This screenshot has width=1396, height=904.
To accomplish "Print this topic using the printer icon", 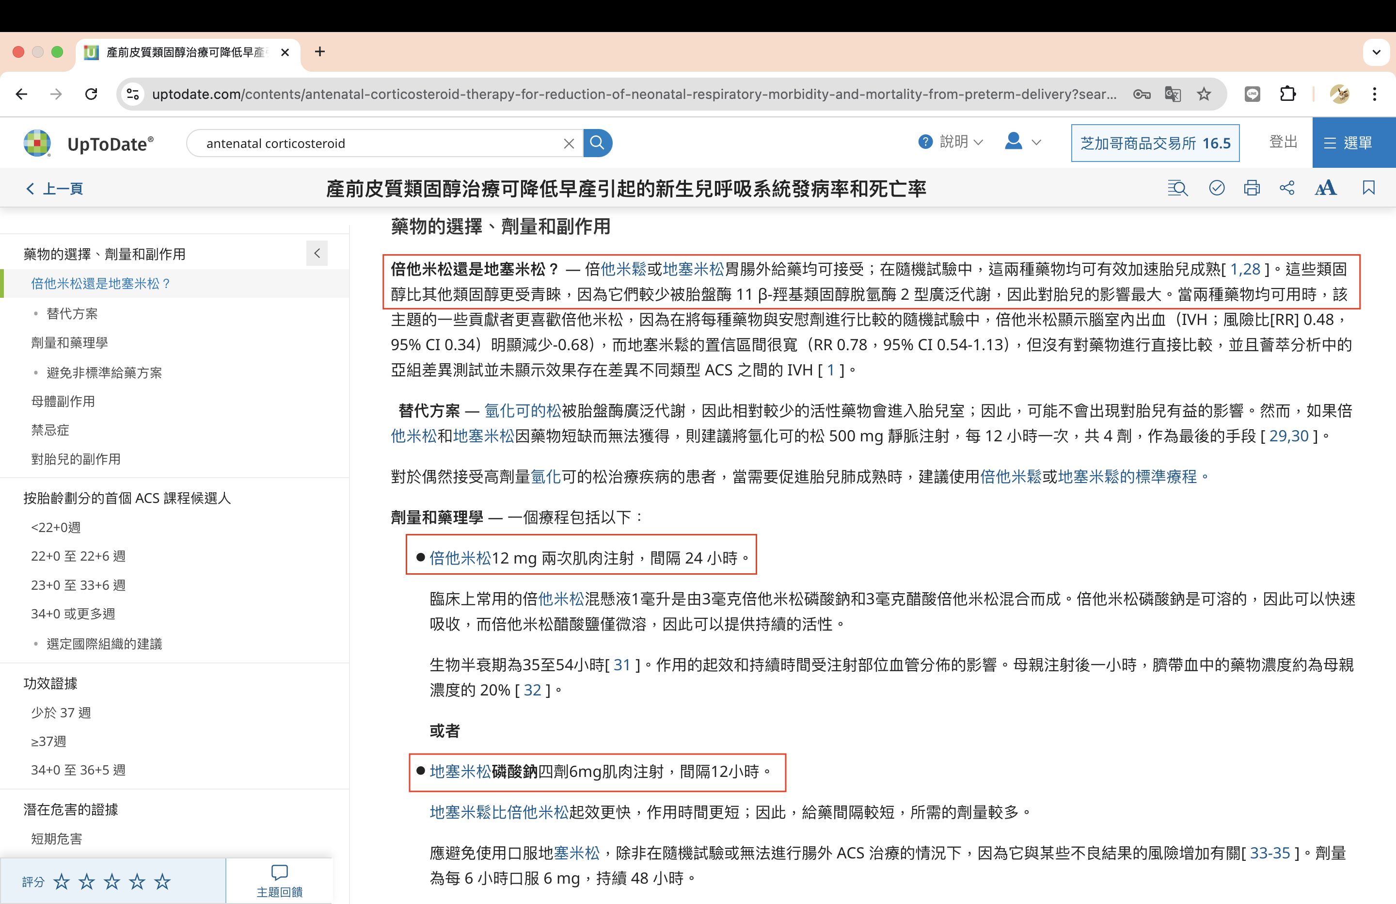I will point(1252,188).
